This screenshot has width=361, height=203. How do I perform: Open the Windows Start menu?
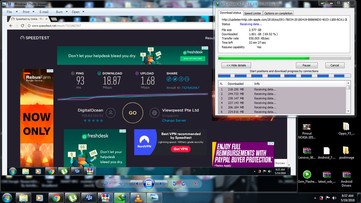(6, 197)
